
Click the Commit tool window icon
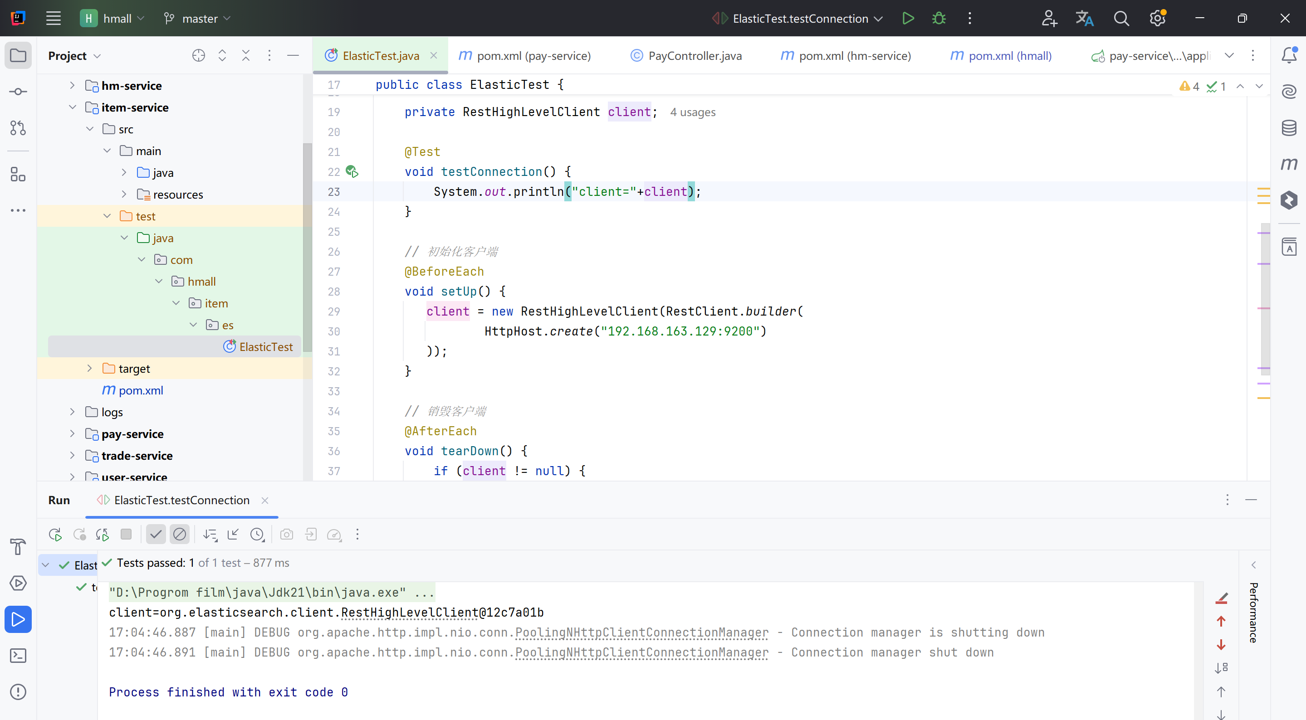coord(18,92)
